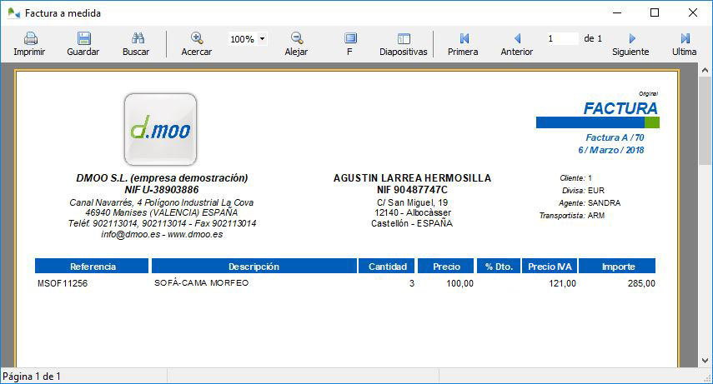Click the scrollbar up arrow
This screenshot has height=384, width=713.
(x=705, y=72)
